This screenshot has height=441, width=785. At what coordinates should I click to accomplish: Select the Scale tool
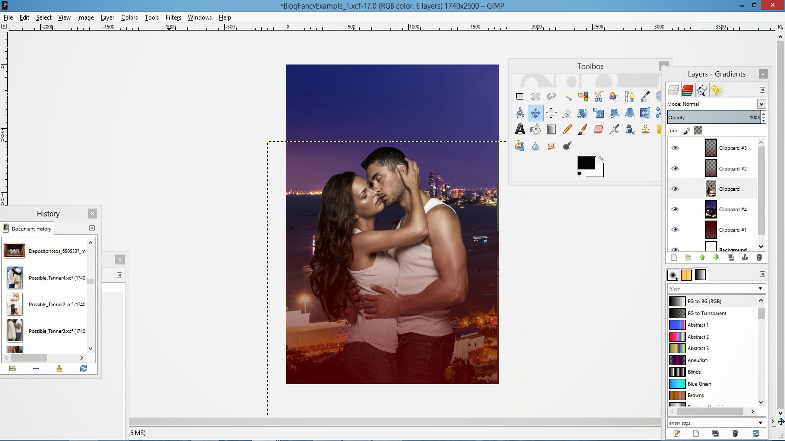click(599, 113)
